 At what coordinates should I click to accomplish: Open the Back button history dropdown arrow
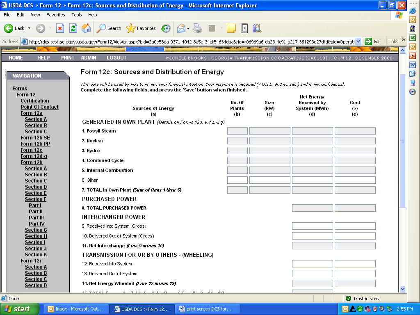pos(29,28)
